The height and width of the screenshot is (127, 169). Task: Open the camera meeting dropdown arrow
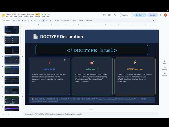tap(117, 15)
